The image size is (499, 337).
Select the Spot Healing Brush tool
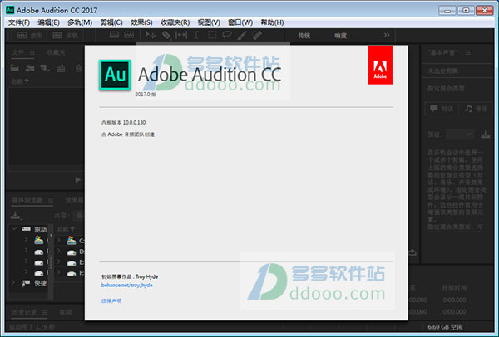[257, 35]
